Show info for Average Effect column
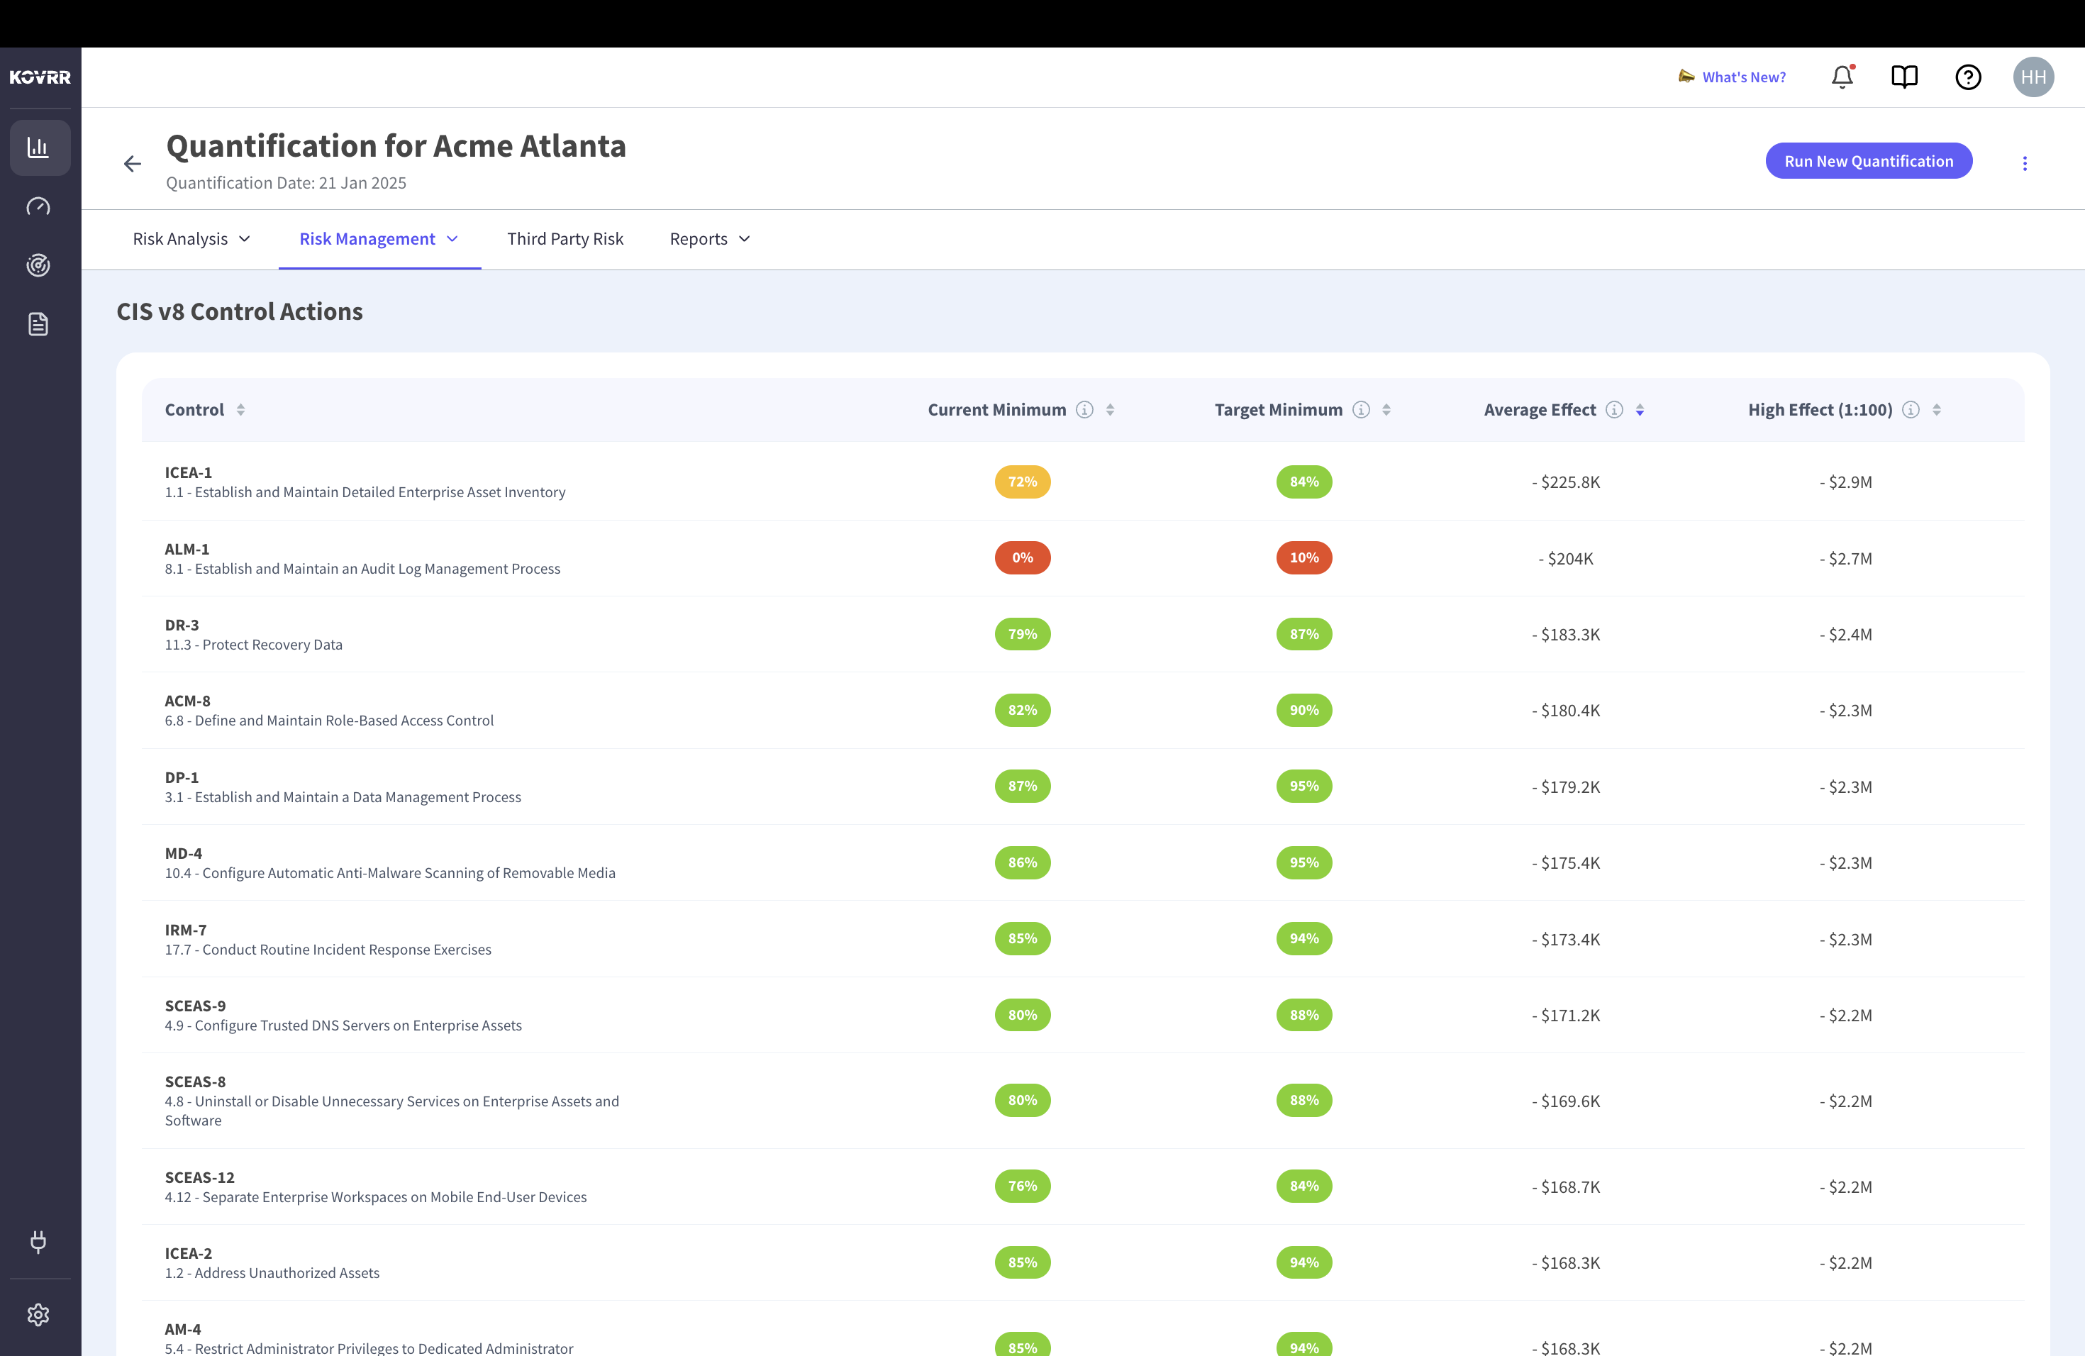Viewport: 2085px width, 1356px height. tap(1615, 410)
